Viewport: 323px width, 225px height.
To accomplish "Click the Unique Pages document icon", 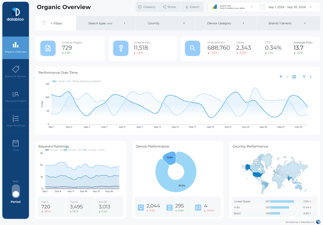I will pos(48,48).
